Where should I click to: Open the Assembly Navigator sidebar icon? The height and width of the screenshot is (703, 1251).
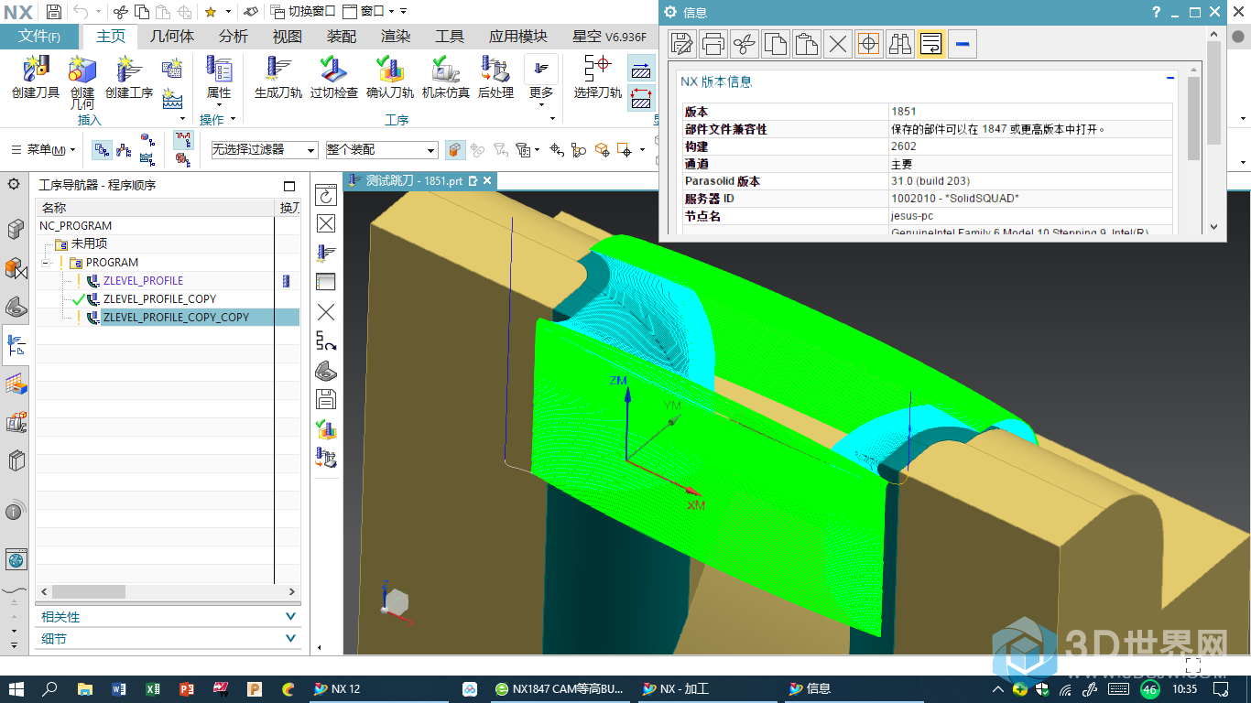16,228
